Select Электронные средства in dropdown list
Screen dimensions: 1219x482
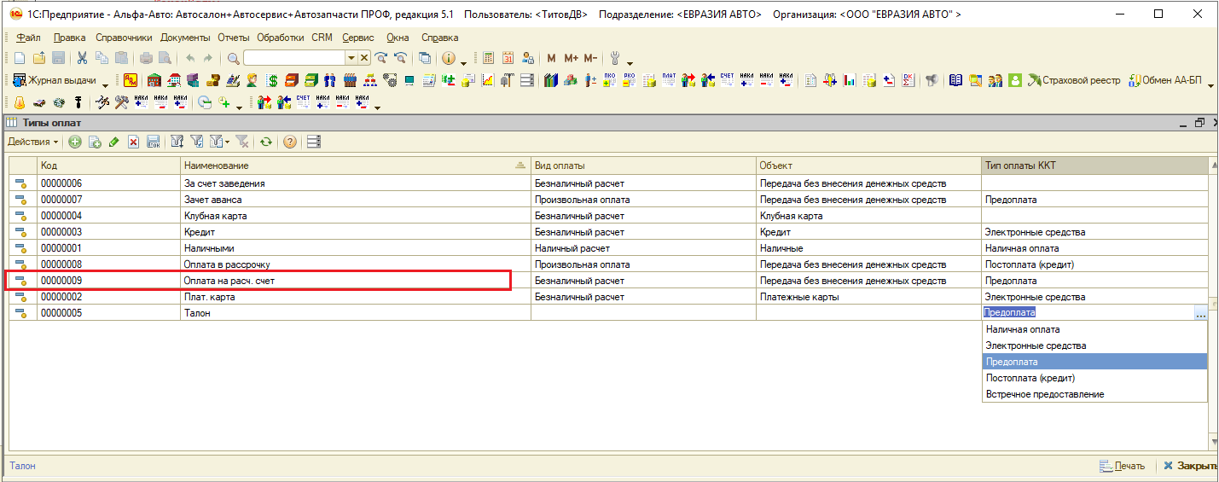click(1094, 346)
